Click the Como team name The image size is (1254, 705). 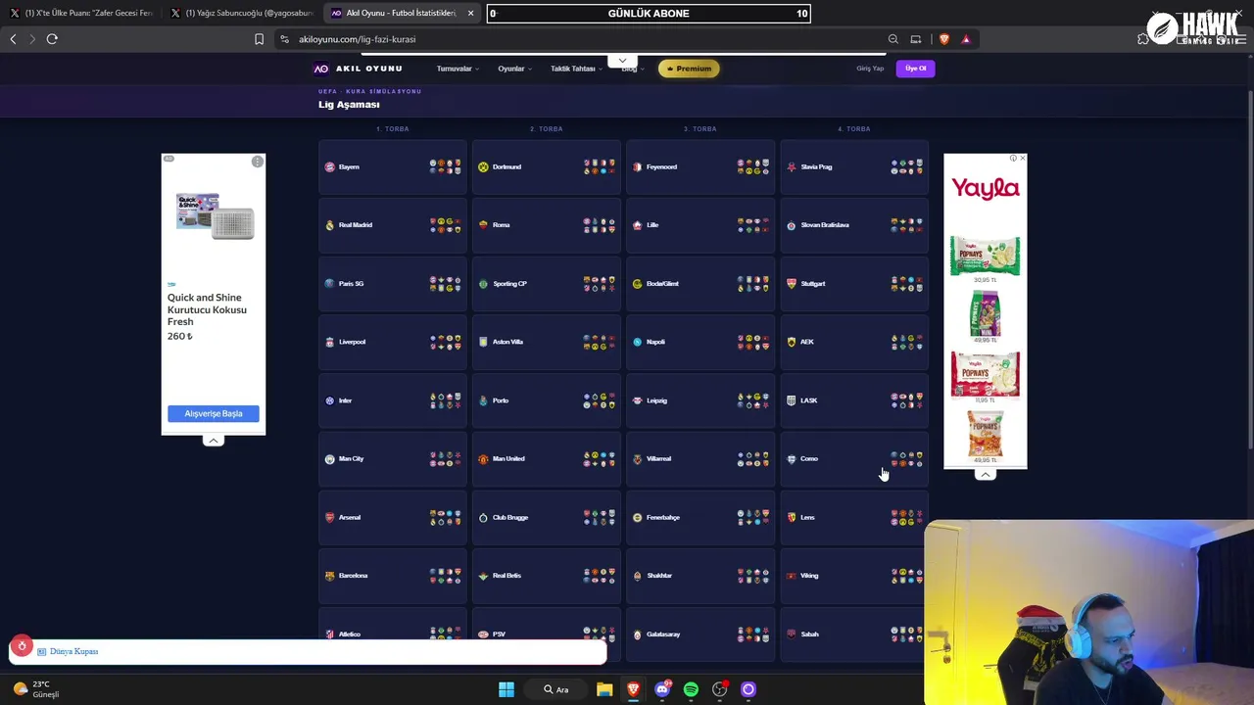(809, 459)
